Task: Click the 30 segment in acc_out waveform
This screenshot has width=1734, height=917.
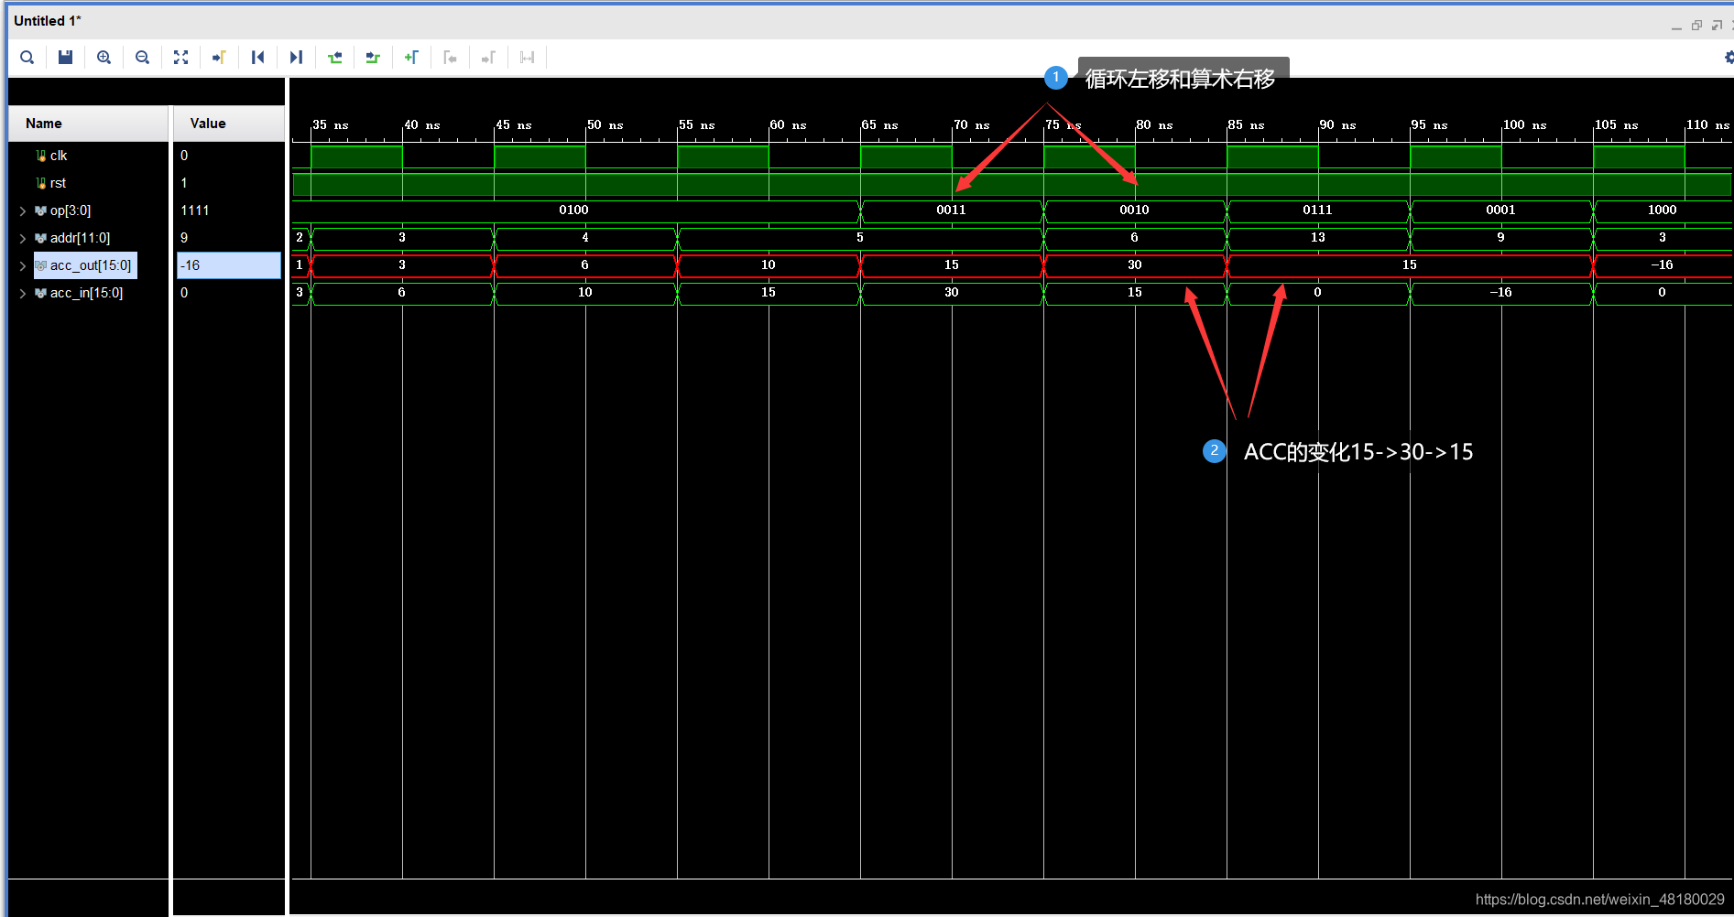Action: click(1135, 265)
